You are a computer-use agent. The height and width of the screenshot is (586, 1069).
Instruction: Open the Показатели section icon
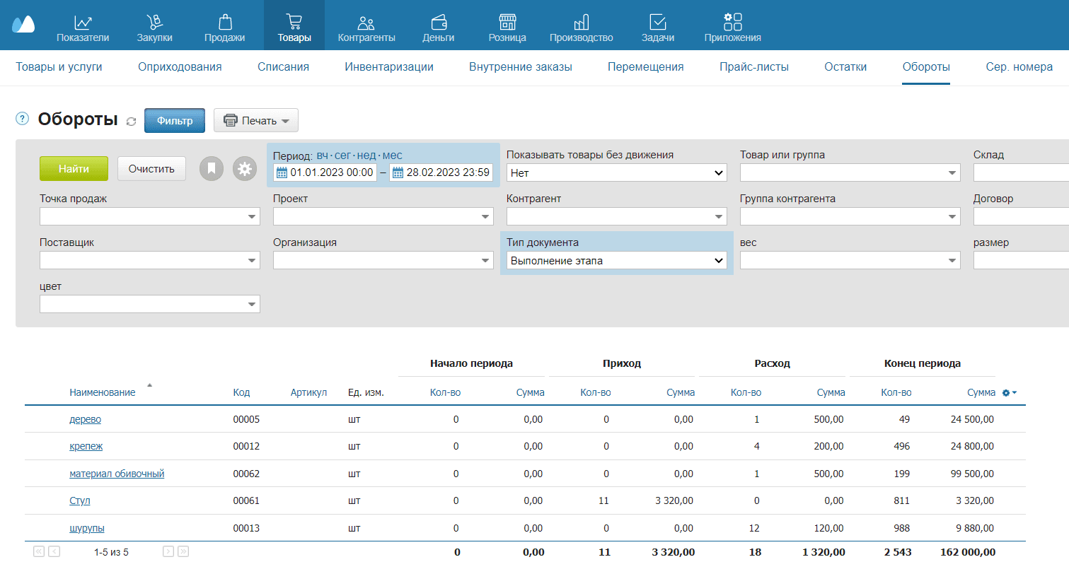point(83,23)
